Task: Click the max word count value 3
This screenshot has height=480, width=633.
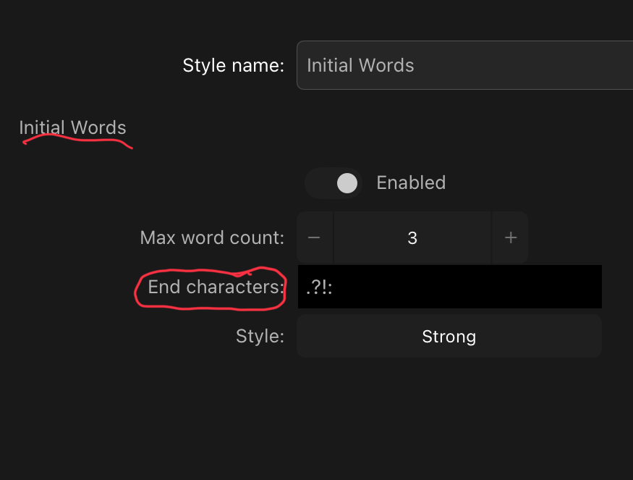Action: pos(412,237)
